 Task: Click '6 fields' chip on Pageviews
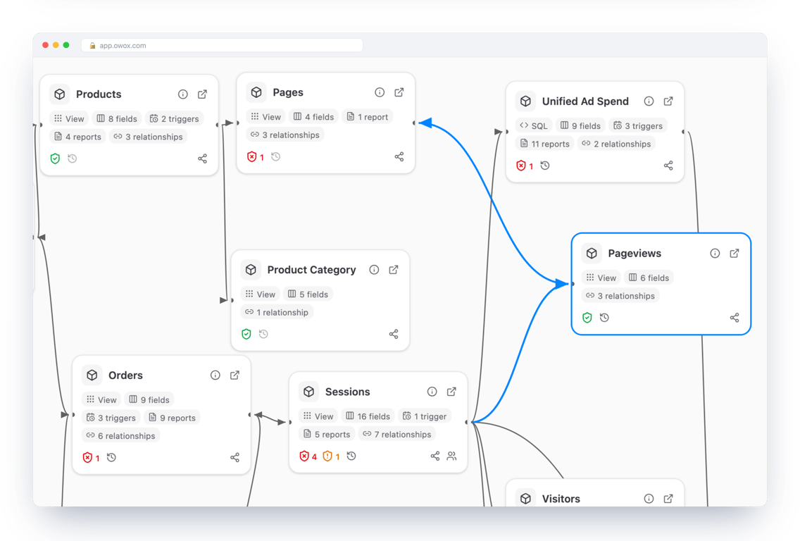[x=649, y=278]
